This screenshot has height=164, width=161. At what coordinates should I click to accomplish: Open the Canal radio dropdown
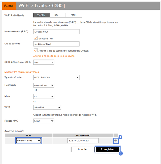[x=44, y=85]
